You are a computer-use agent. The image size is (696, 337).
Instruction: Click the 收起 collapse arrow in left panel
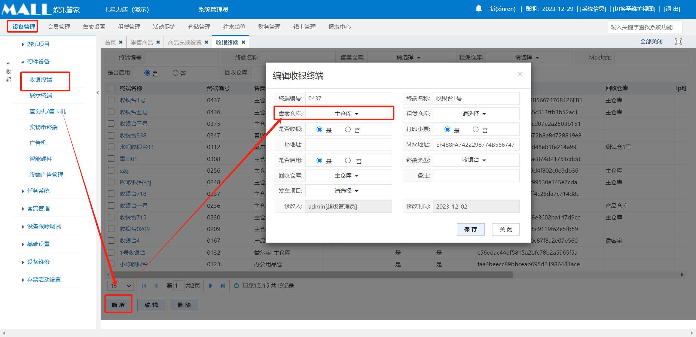(8, 63)
